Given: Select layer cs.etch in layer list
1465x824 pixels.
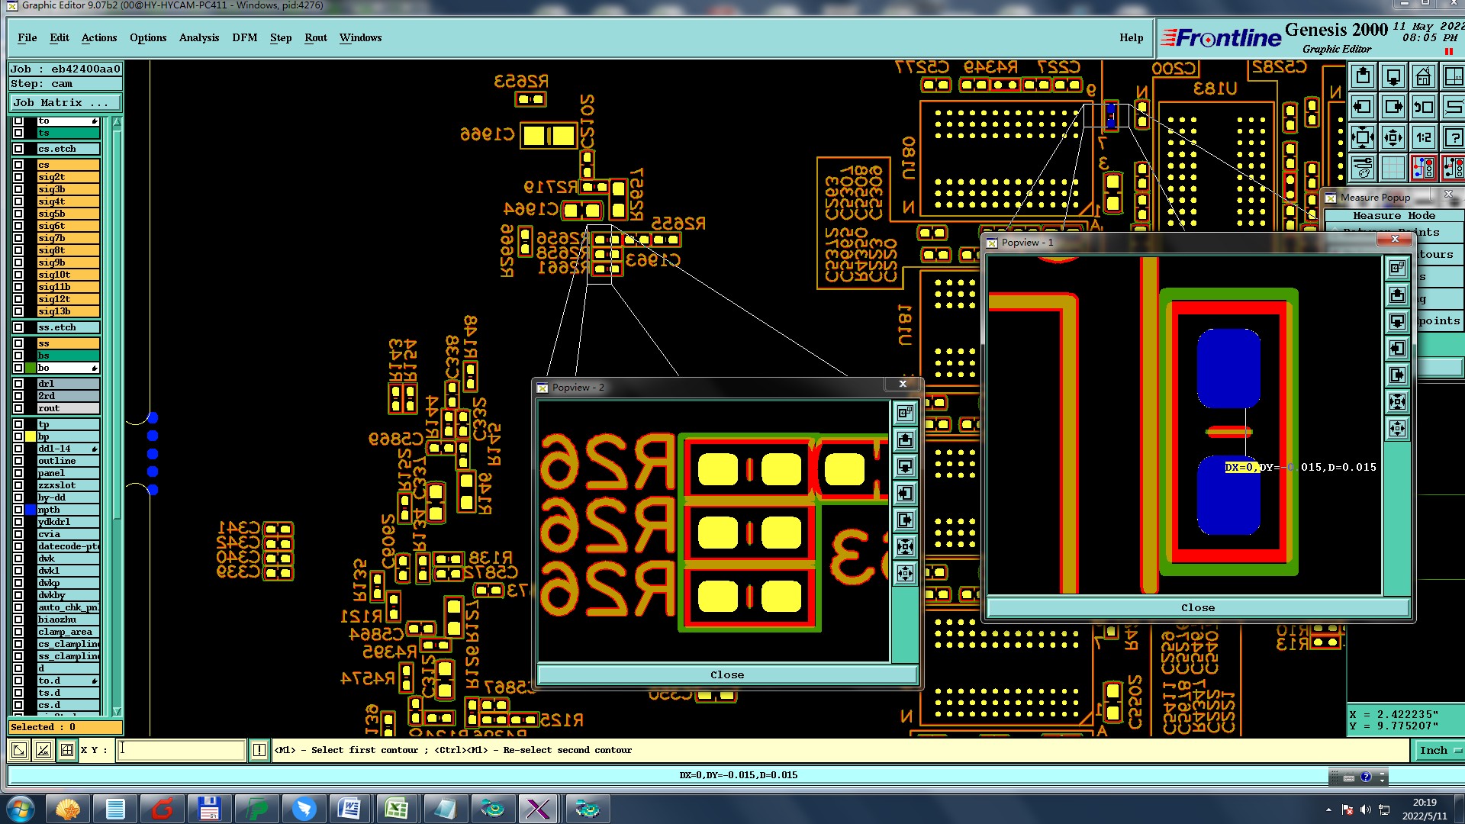Looking at the screenshot, I should click(69, 149).
